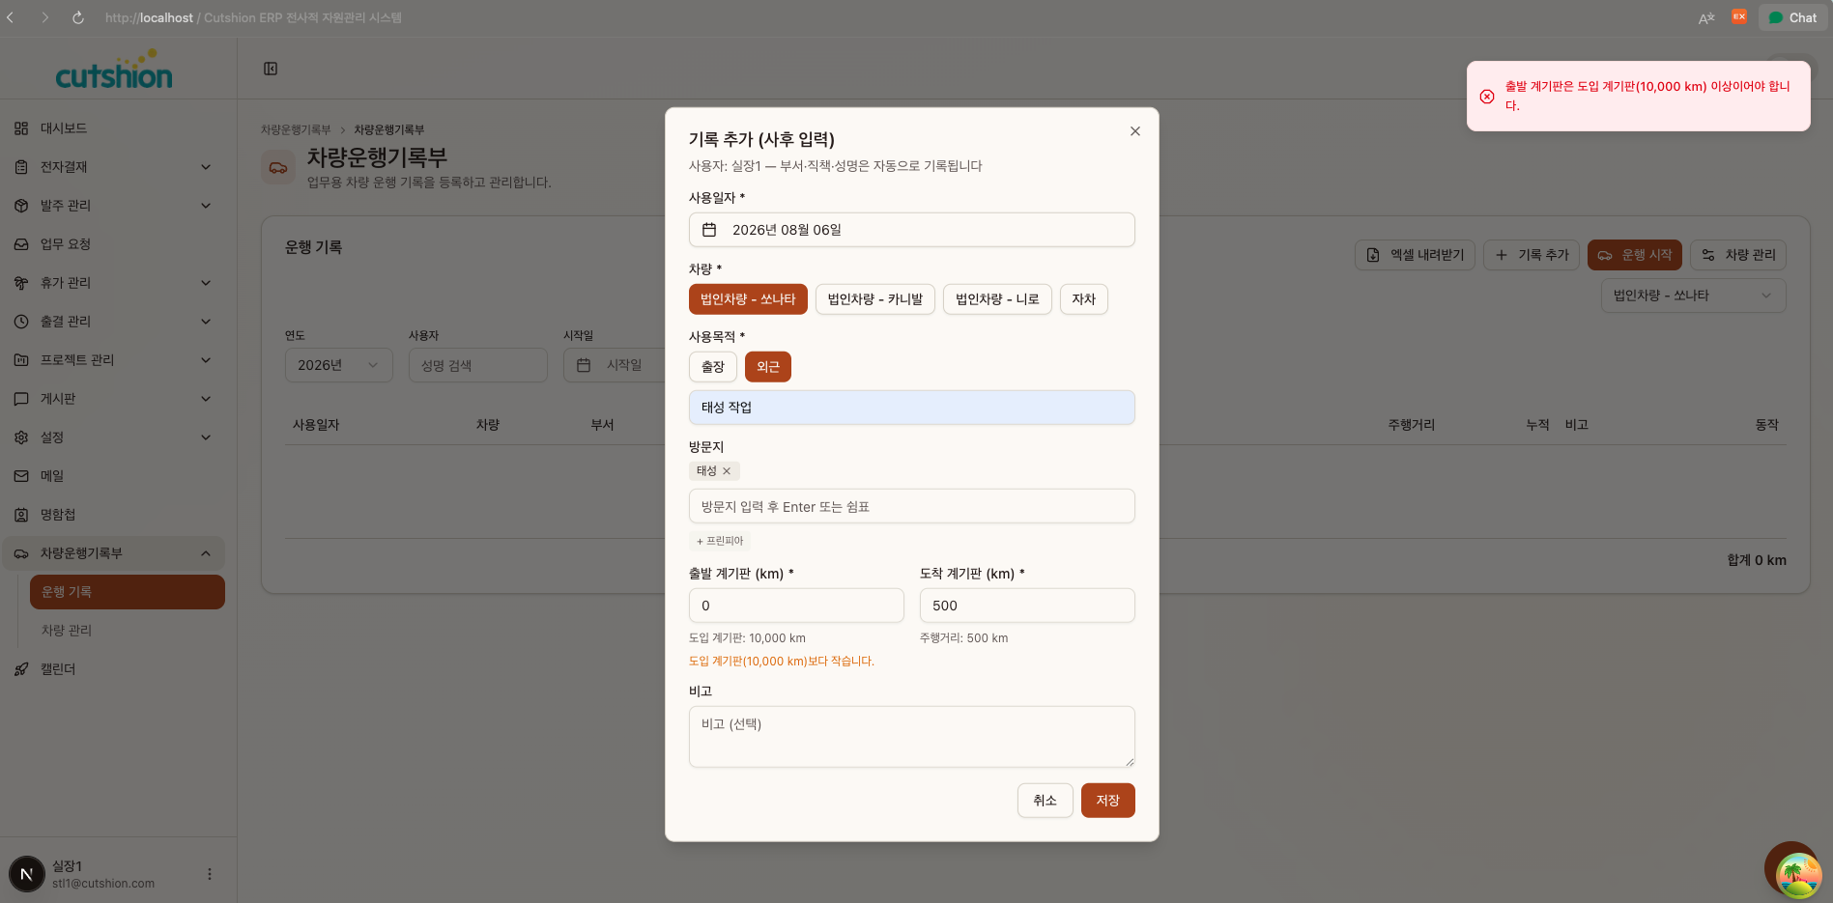Click the calendar icon in 사용일자 field

click(x=709, y=230)
